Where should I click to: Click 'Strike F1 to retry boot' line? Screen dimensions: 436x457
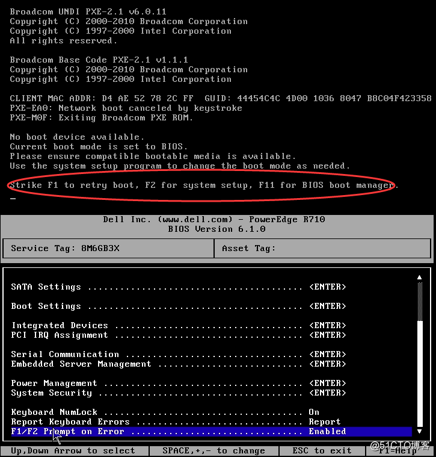click(x=204, y=185)
